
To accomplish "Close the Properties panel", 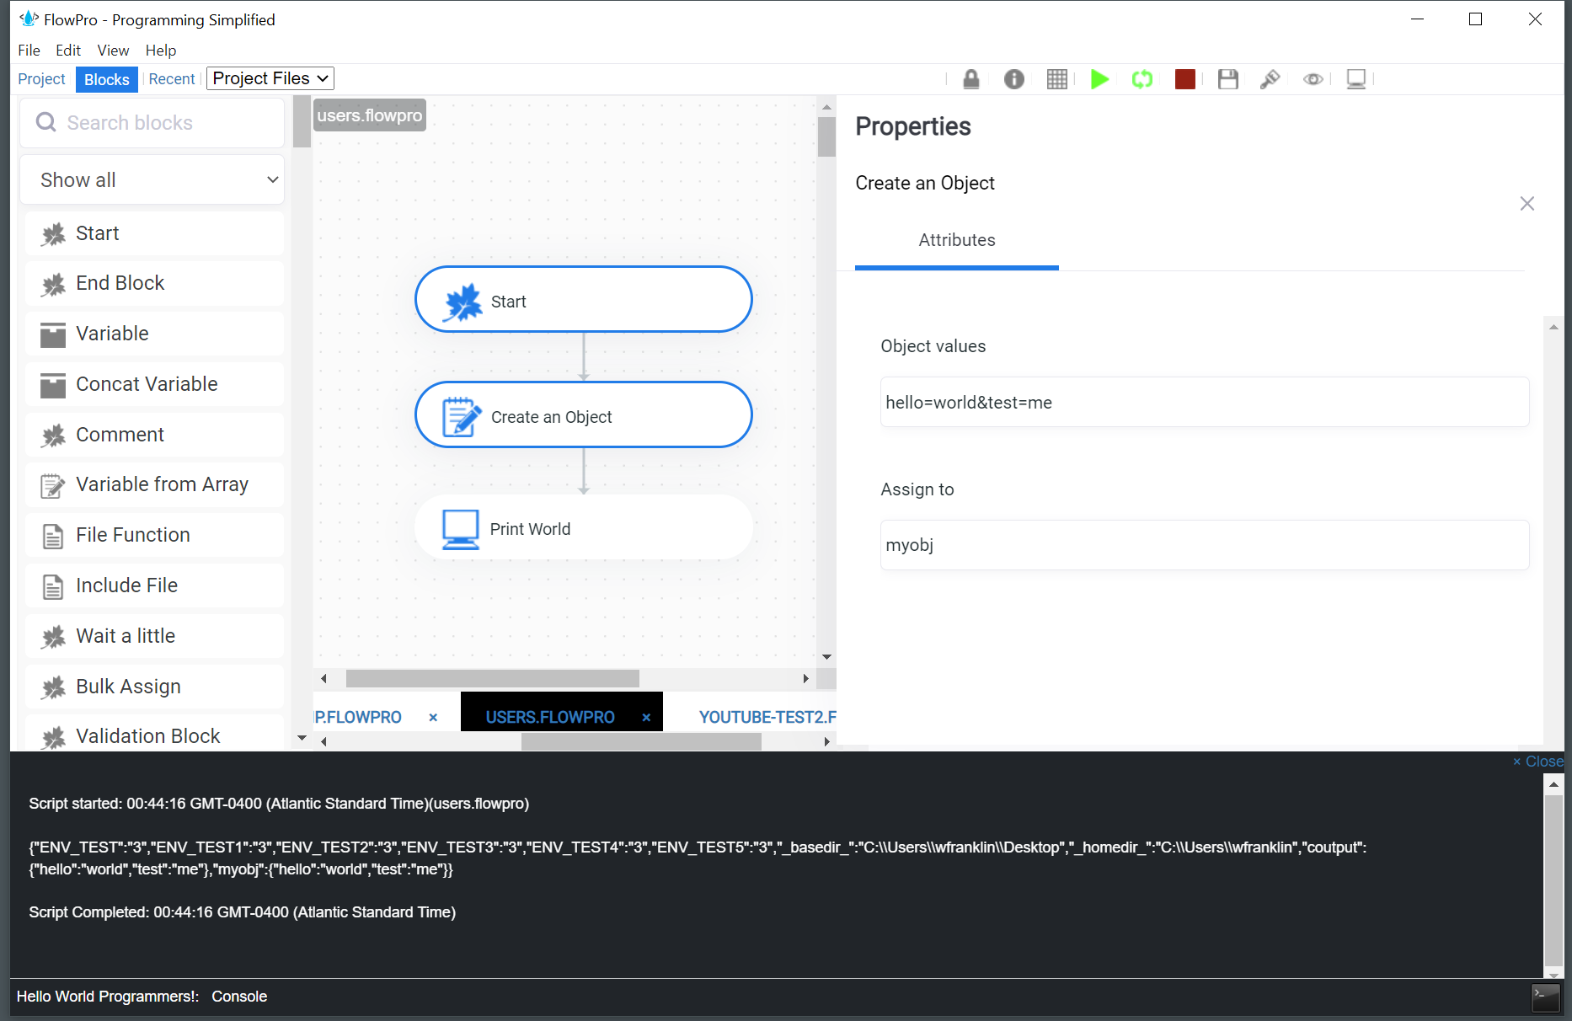I will 1527,204.
